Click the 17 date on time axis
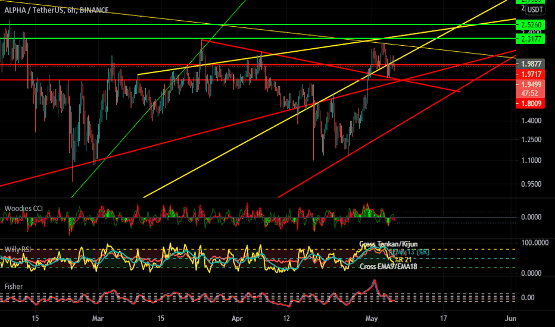555x327 pixels. 444,319
